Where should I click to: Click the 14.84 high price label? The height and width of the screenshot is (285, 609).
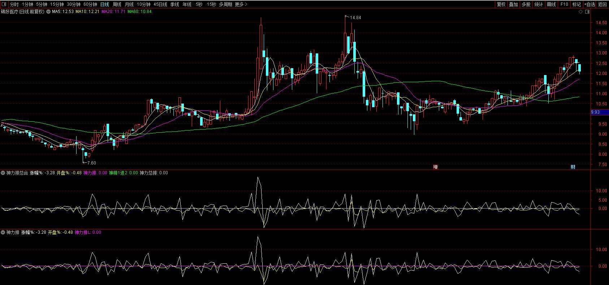(355, 18)
